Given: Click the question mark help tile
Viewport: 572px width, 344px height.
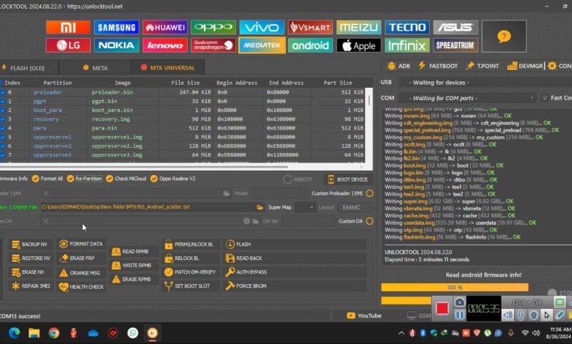Looking at the screenshot, I should tap(503, 36).
